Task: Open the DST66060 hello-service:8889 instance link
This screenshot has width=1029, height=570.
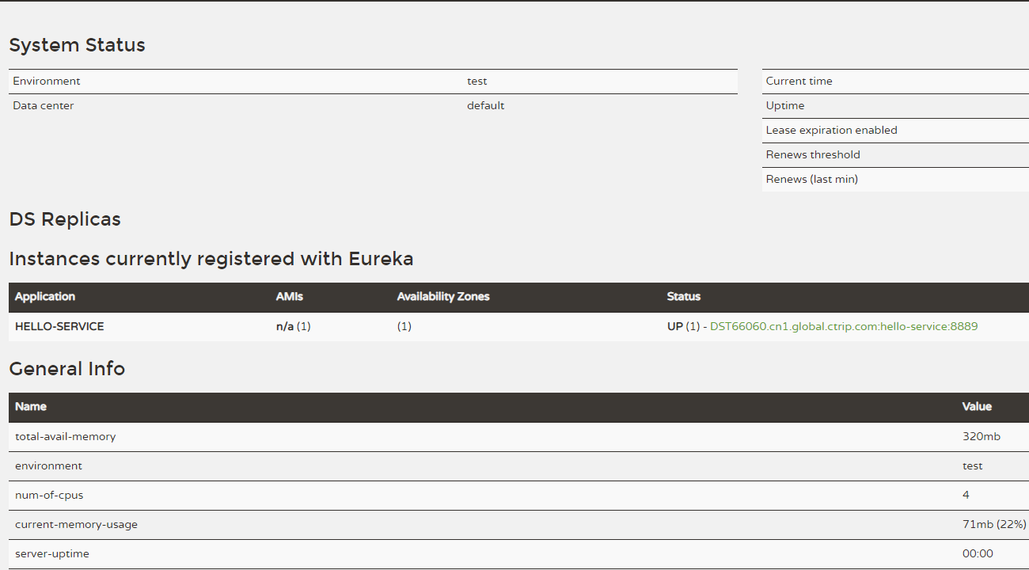Action: 844,326
